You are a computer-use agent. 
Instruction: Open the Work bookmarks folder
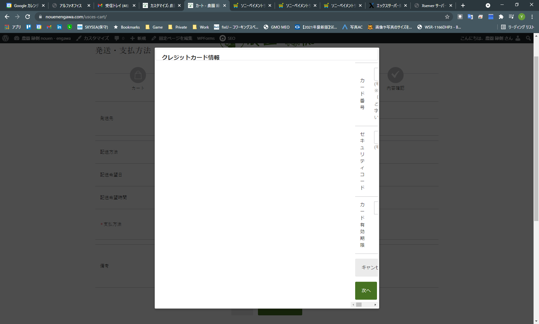[x=201, y=27]
